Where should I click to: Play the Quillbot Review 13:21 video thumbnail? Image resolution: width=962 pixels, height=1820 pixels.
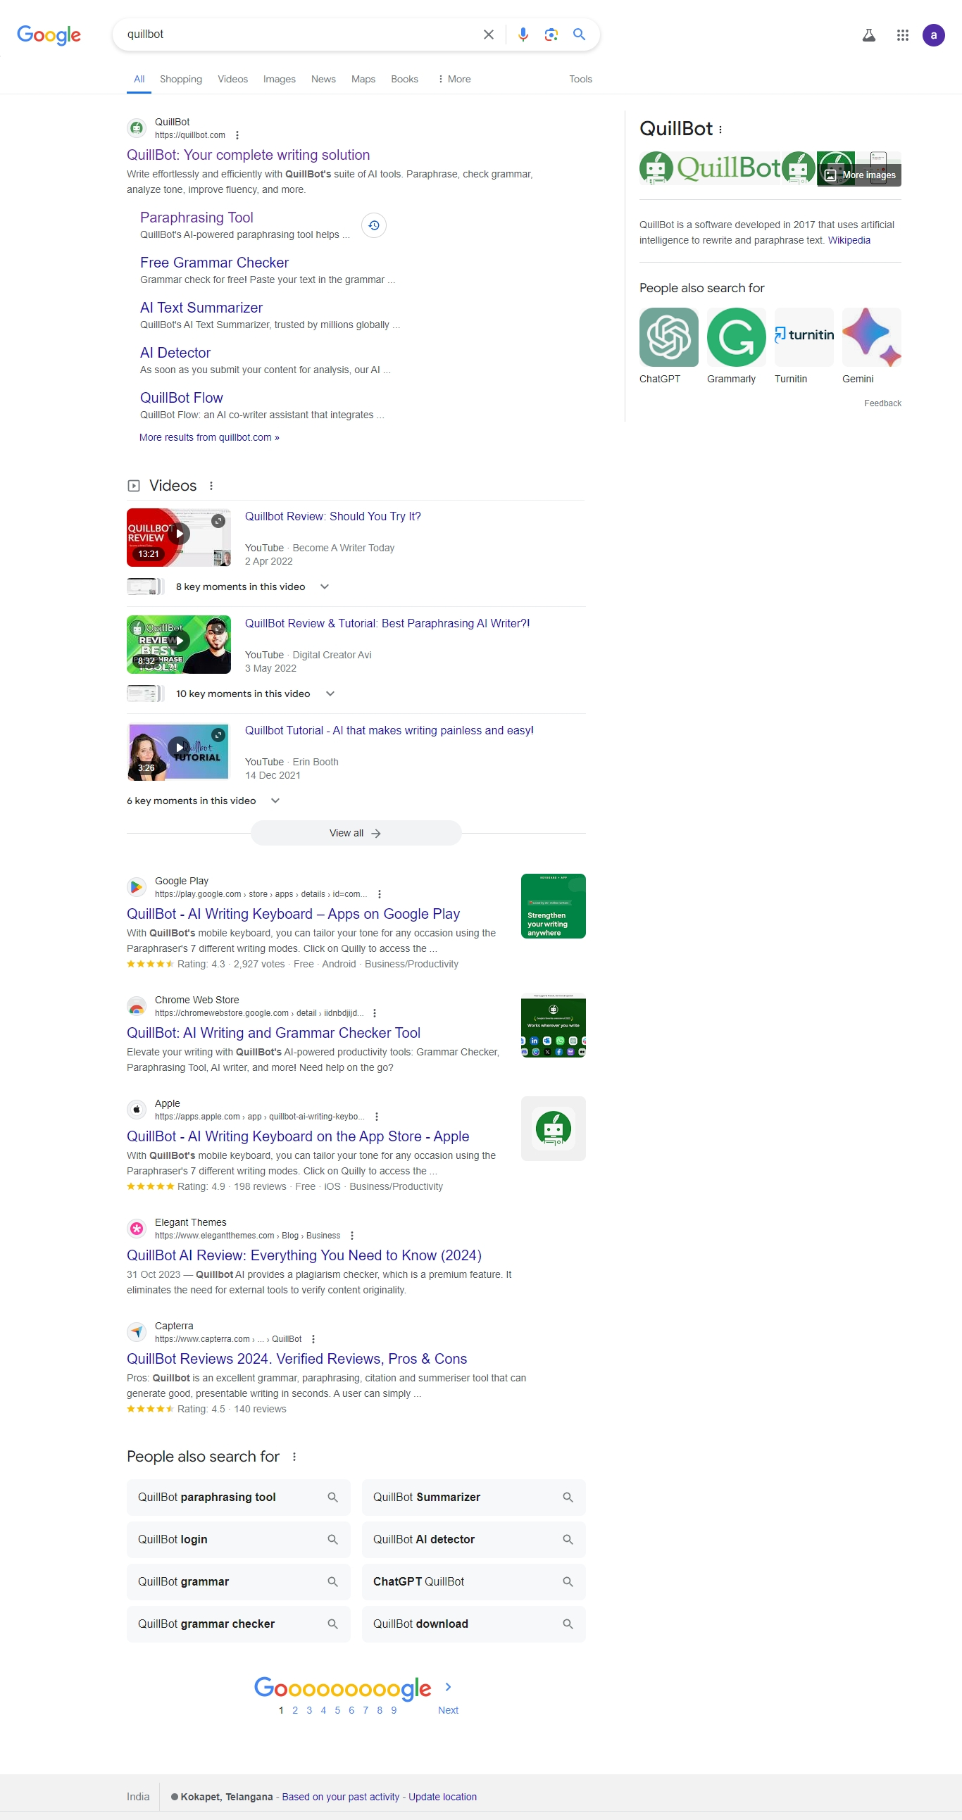[179, 538]
